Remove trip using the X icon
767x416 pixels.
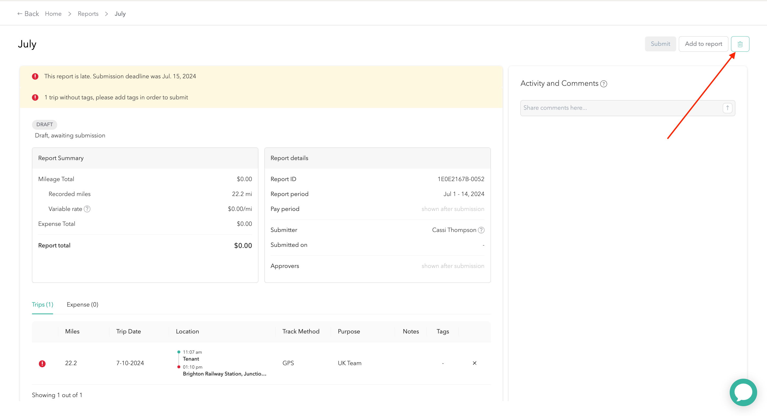click(x=474, y=363)
